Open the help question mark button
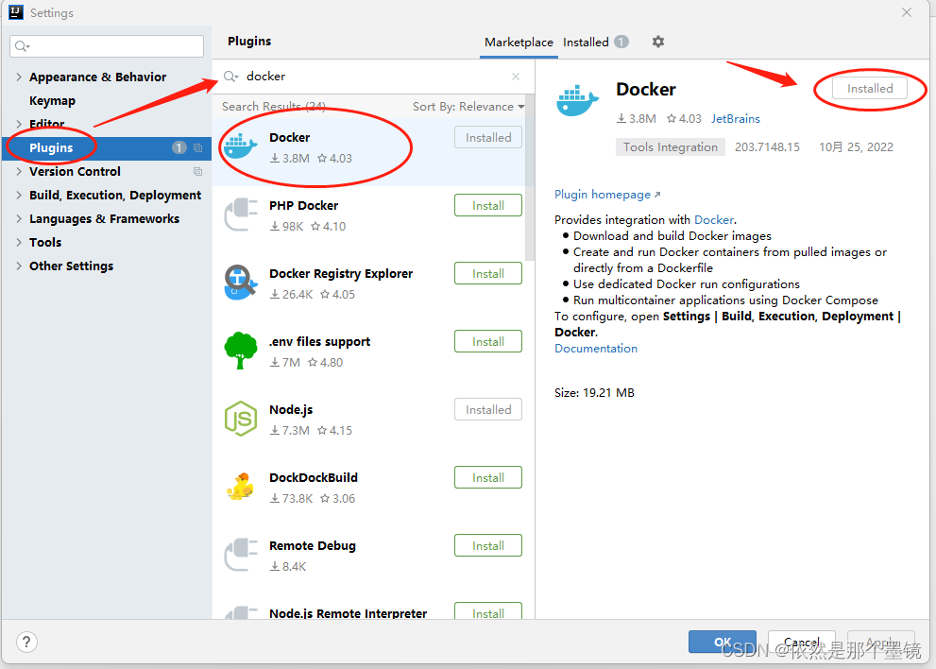This screenshot has height=669, width=936. [26, 643]
